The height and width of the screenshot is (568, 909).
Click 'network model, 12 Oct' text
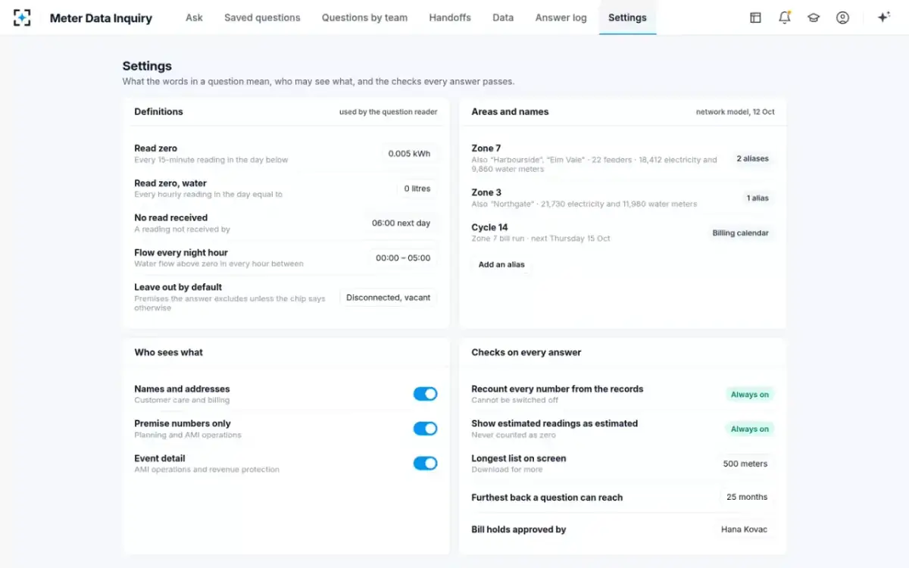coord(735,112)
